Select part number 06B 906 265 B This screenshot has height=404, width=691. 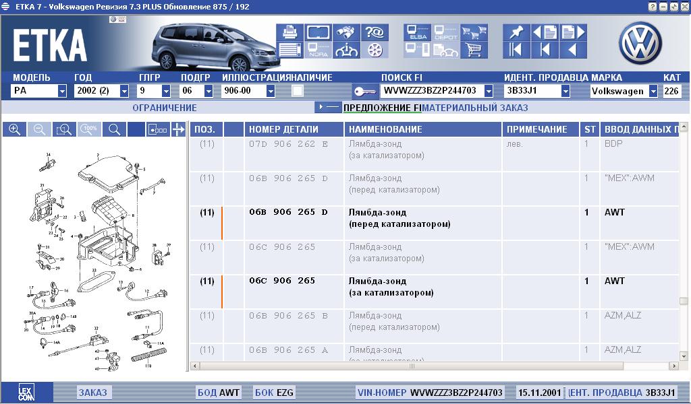tap(288, 316)
